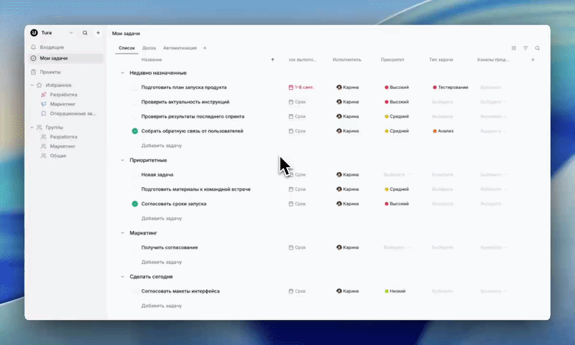Click the people icon next to Группы

[x=40, y=128]
